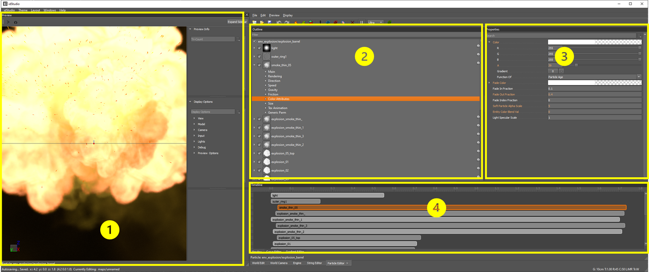Collapse the Color property group
Screen dimensions: 649x272
click(x=489, y=42)
